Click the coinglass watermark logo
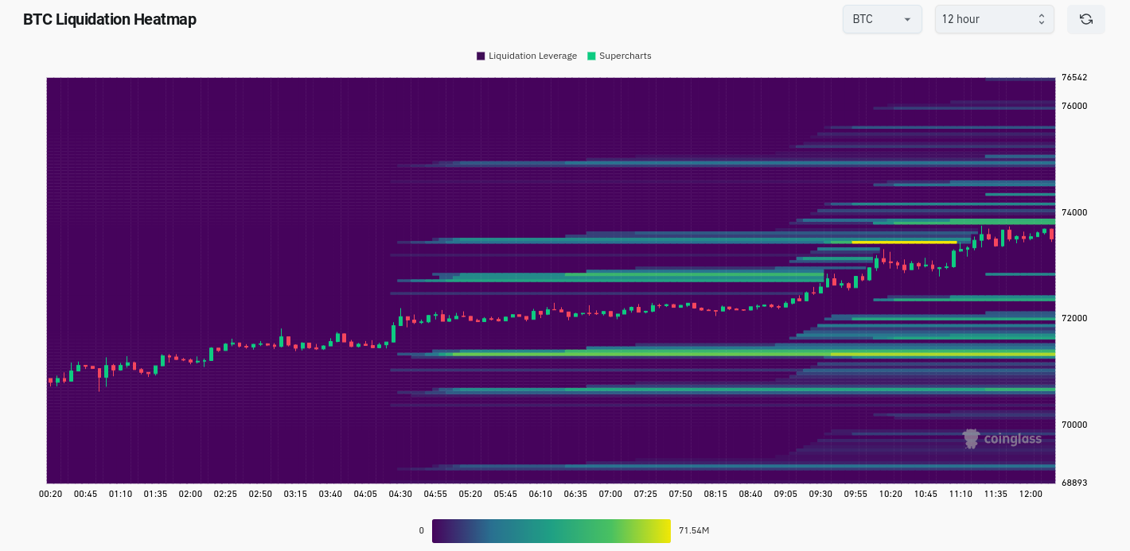 tap(1002, 439)
